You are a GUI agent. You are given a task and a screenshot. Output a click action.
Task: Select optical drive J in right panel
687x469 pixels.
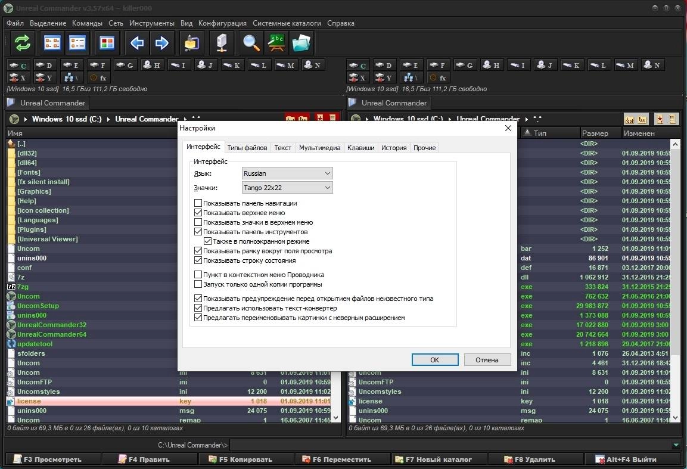click(545, 66)
